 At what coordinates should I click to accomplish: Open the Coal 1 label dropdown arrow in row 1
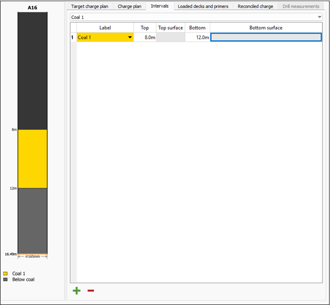click(130, 37)
